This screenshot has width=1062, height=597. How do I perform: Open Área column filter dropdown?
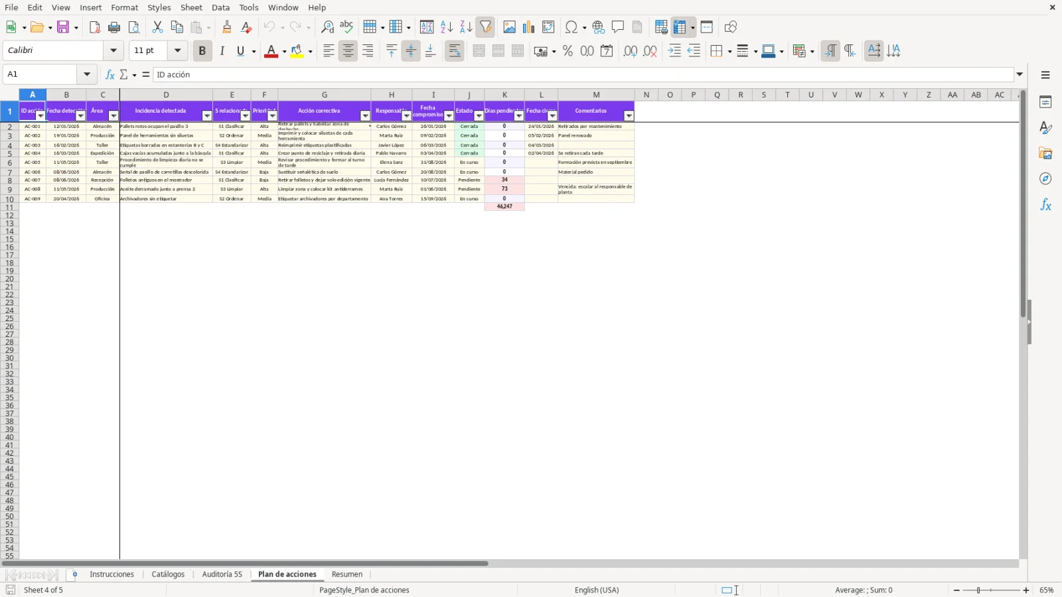[114, 116]
